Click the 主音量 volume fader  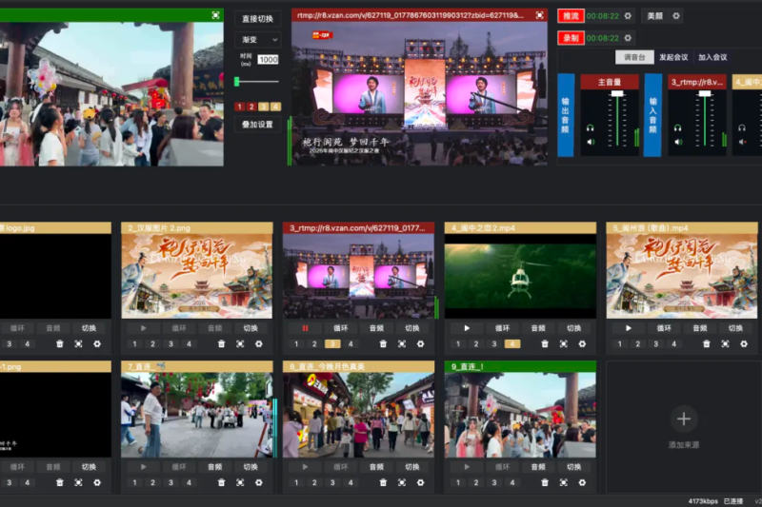coord(617,93)
